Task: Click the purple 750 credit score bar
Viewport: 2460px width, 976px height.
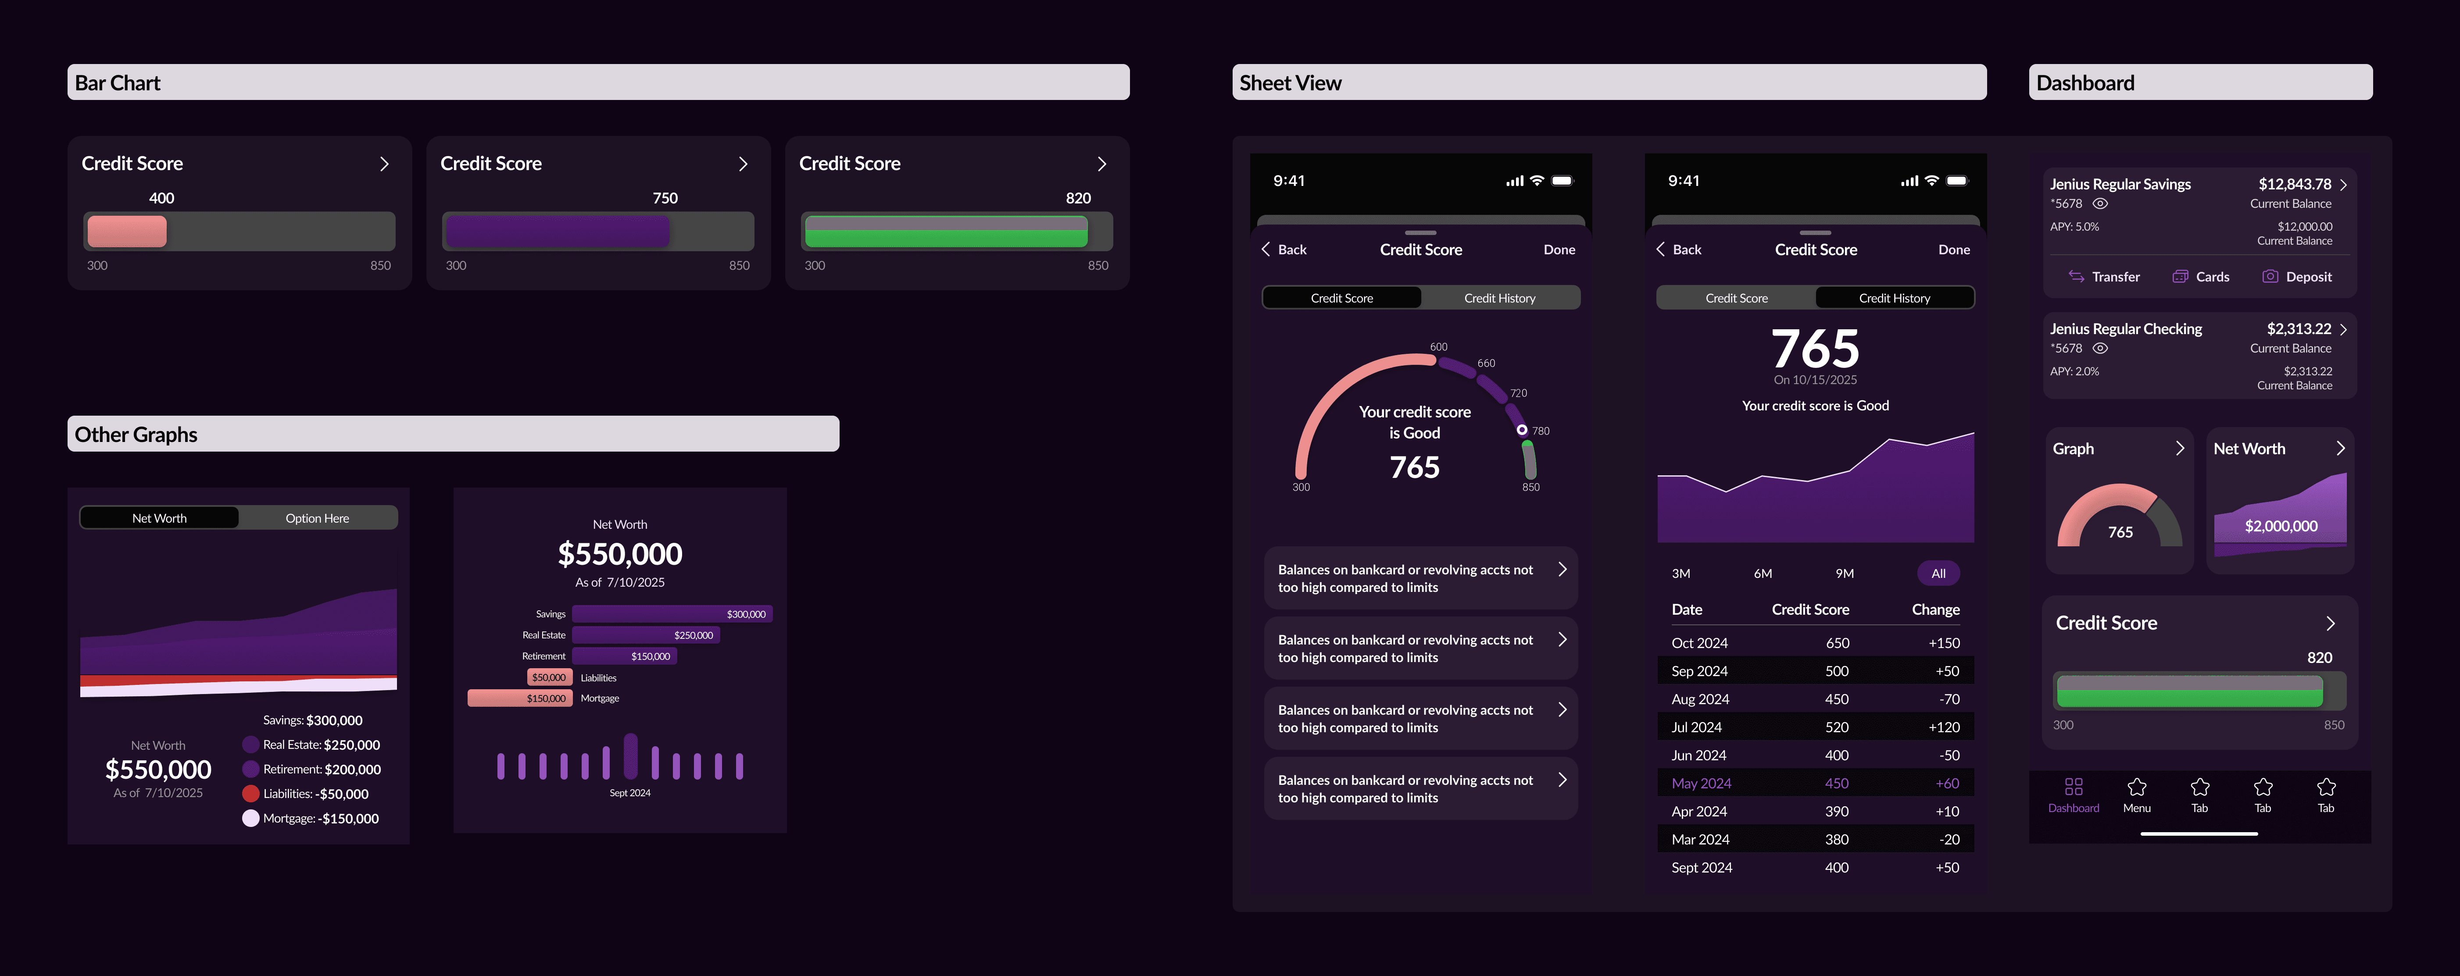Action: (558, 232)
